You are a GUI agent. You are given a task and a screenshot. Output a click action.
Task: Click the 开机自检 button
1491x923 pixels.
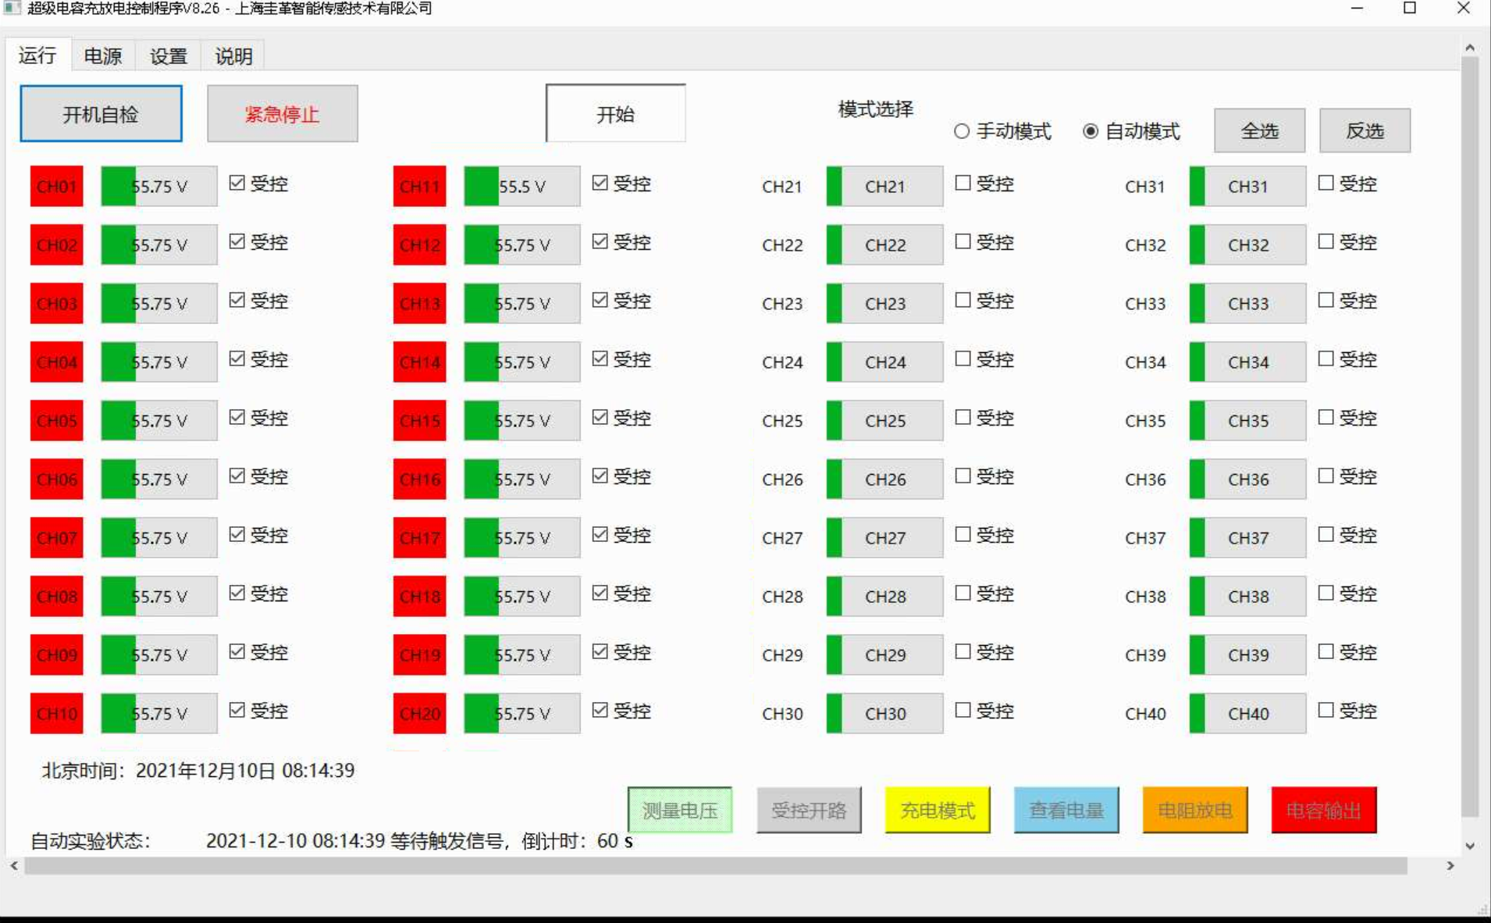coord(101,114)
